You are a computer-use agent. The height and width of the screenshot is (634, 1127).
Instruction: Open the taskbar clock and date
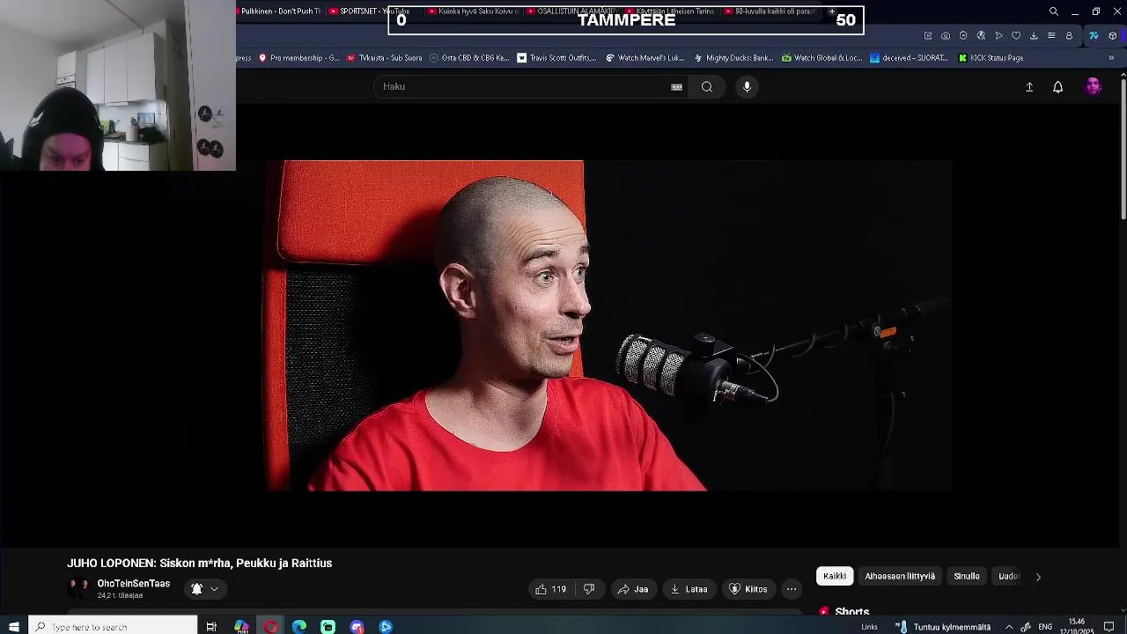[x=1077, y=626]
